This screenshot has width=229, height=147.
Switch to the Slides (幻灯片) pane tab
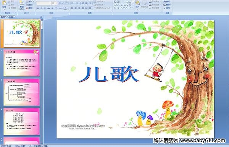pos(4,17)
